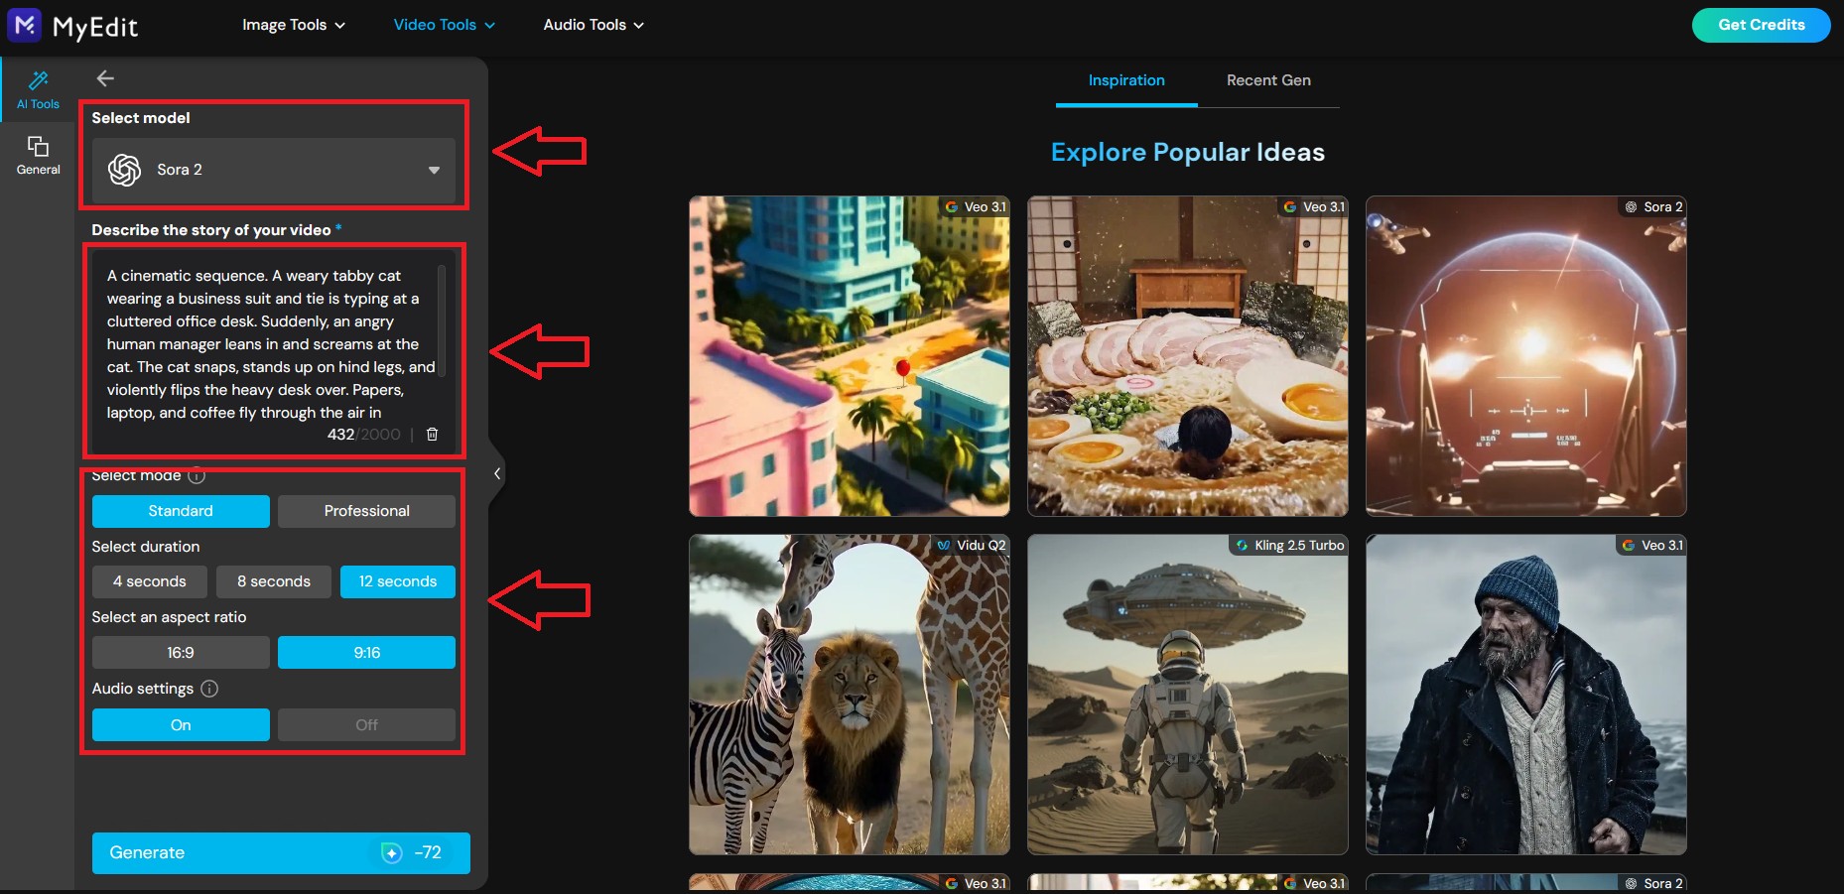Switch to the Recent Gen tab

point(1268,80)
